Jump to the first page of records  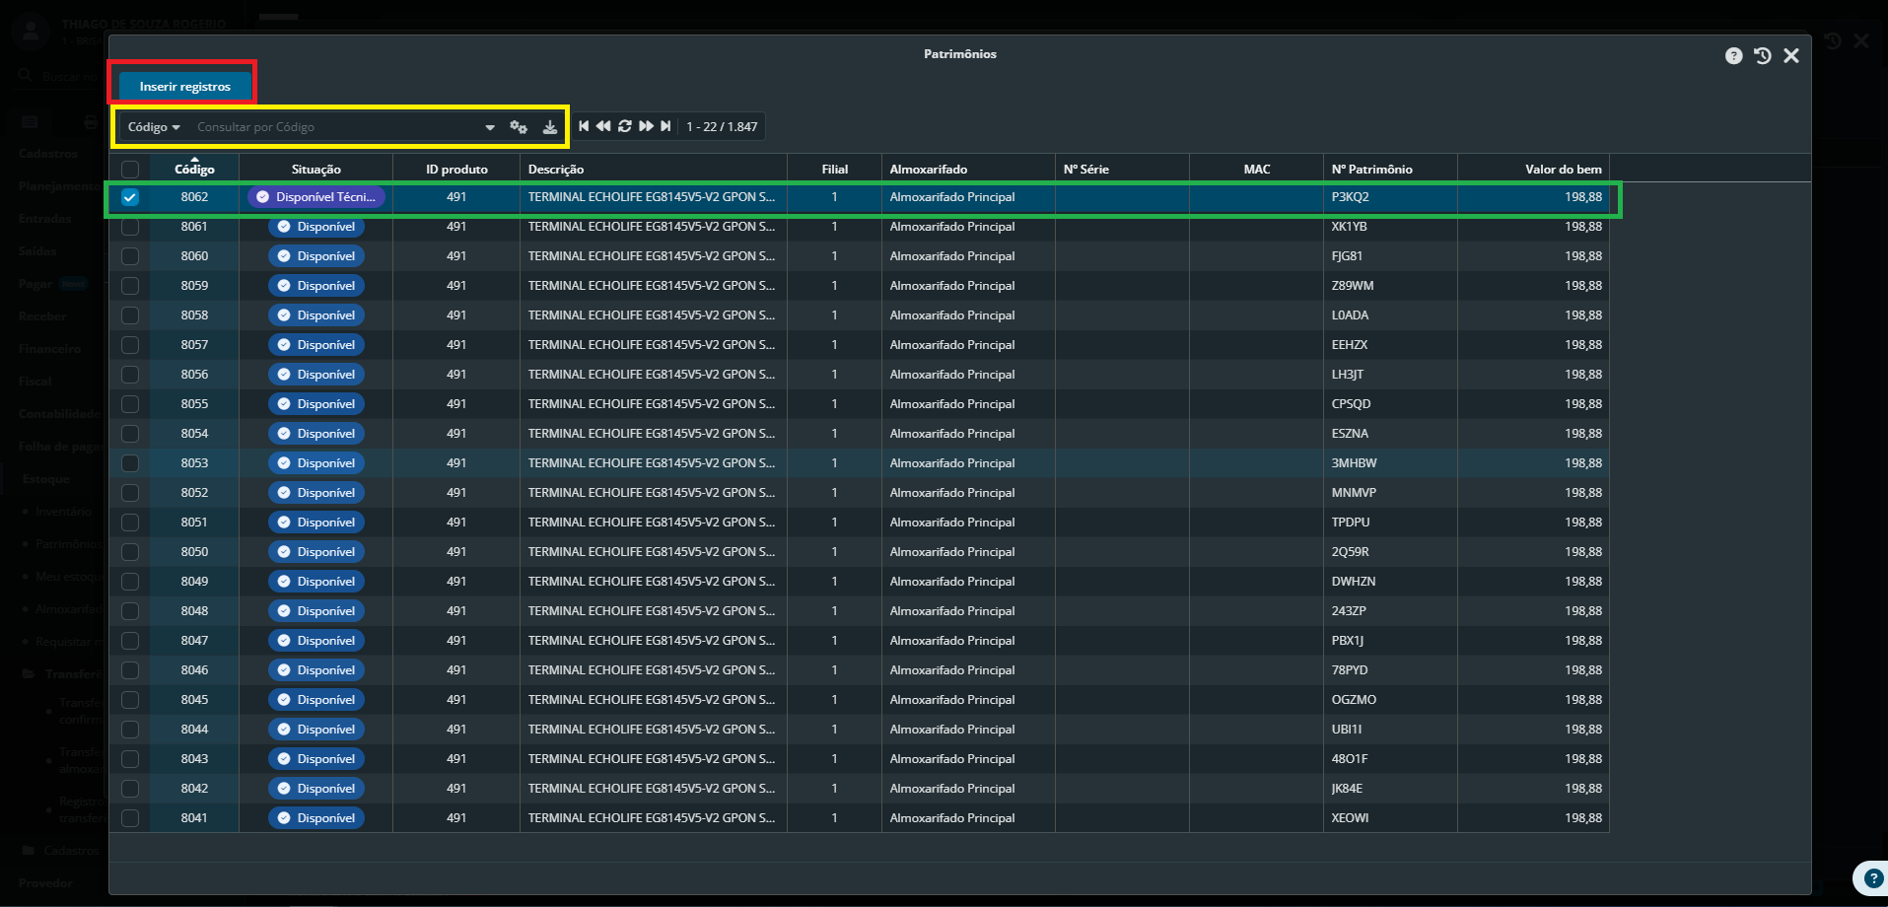584,126
